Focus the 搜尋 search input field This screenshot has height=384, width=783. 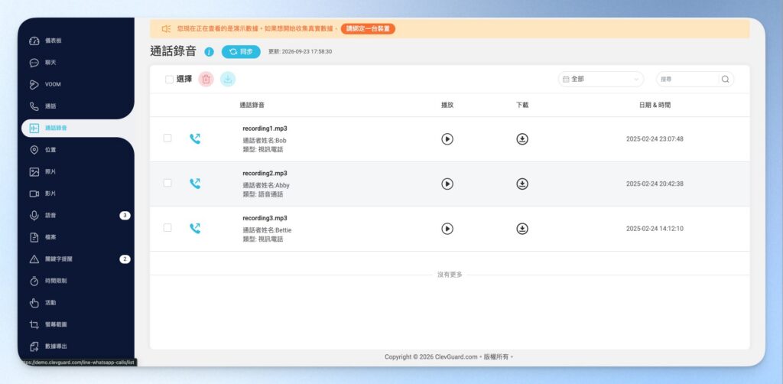pos(688,79)
